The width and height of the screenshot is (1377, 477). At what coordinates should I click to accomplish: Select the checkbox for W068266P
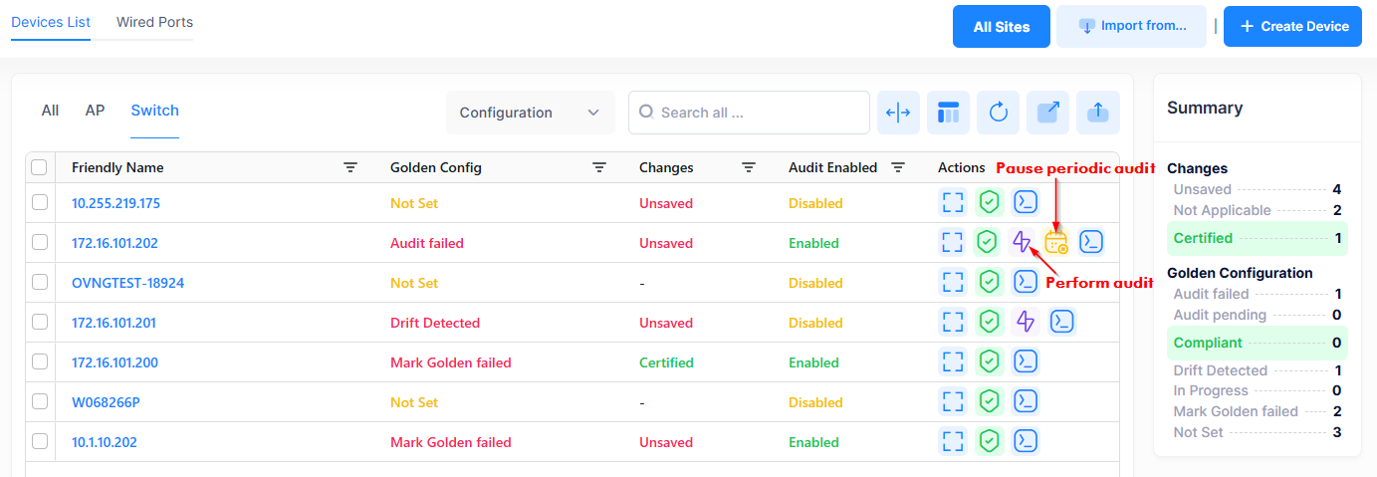click(x=40, y=401)
